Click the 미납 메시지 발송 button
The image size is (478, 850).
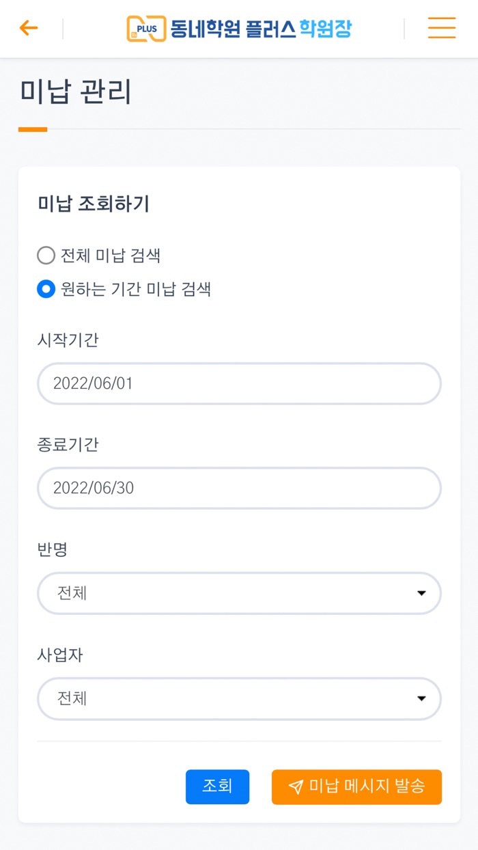click(356, 787)
